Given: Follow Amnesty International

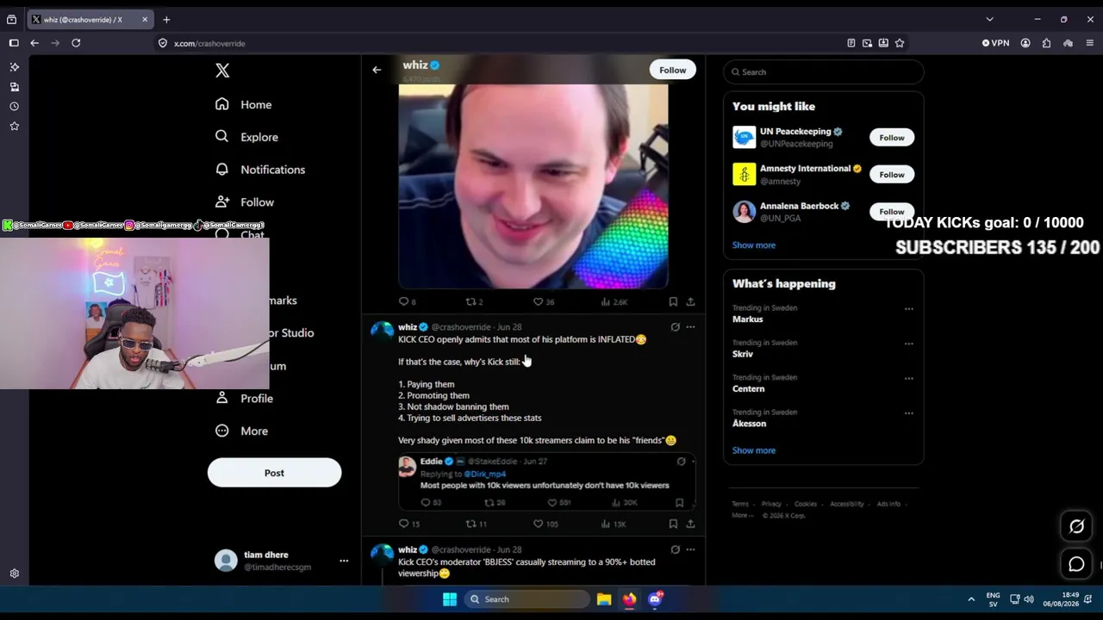Looking at the screenshot, I should [x=892, y=175].
